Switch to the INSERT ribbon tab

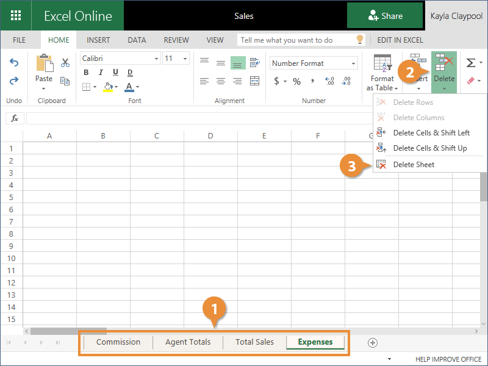pyautogui.click(x=98, y=40)
